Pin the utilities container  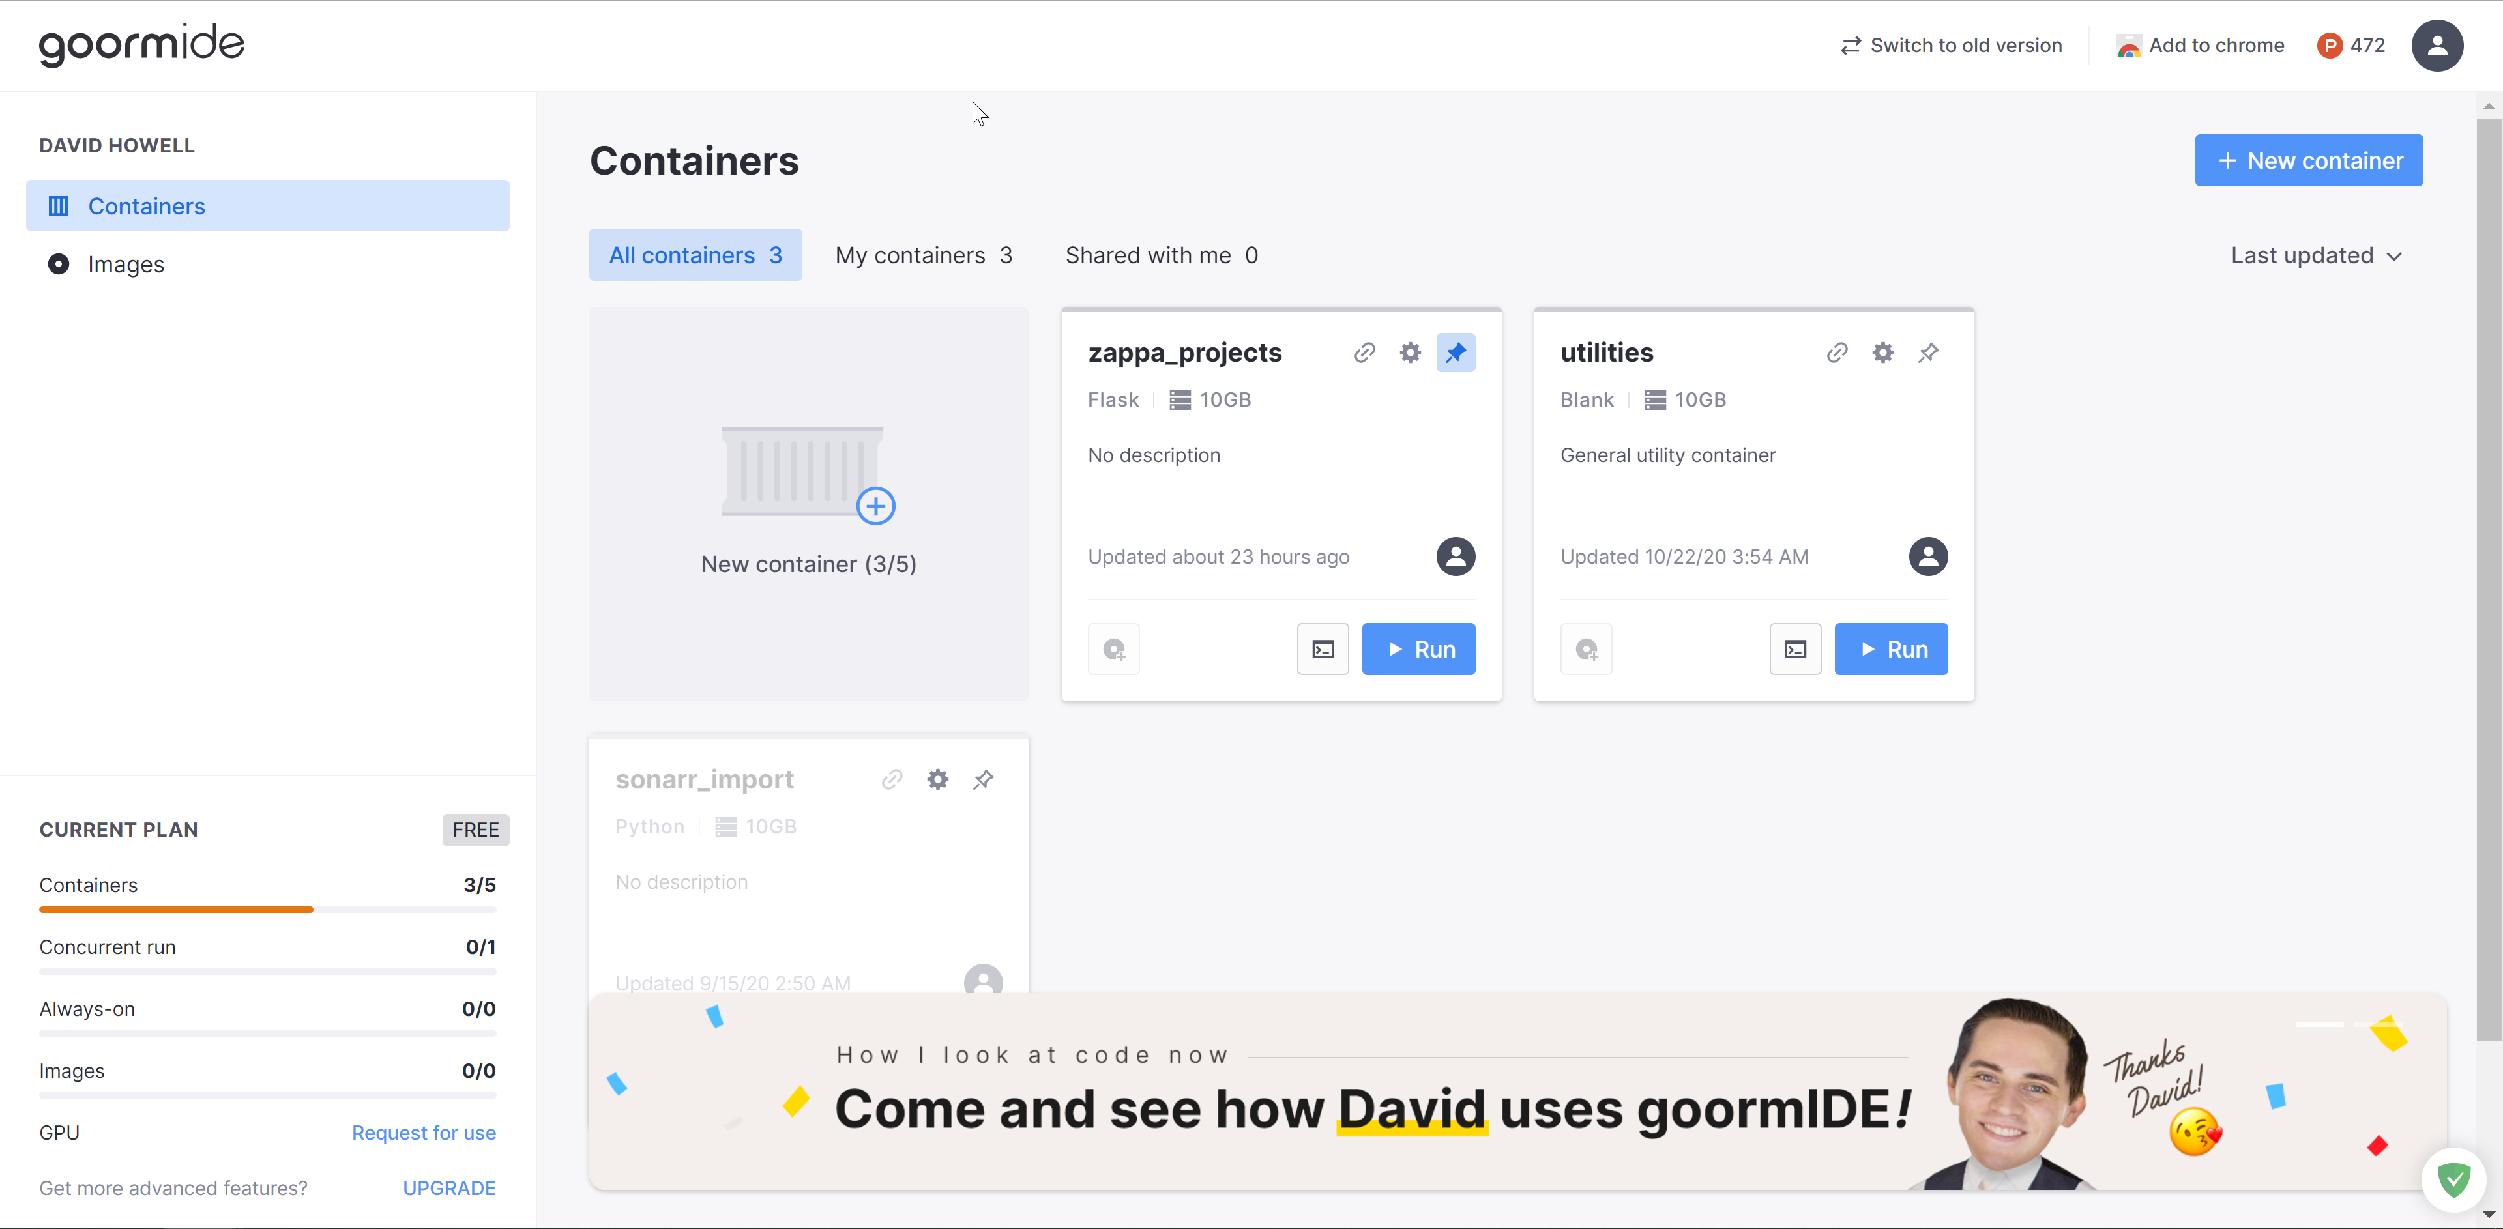point(1928,353)
